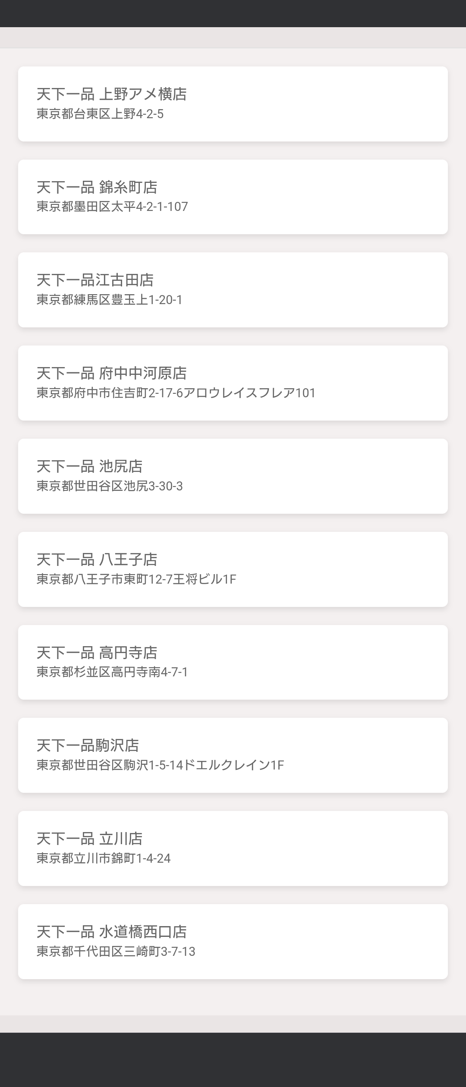Open the 天下一品 高円寺店 store name

click(97, 653)
